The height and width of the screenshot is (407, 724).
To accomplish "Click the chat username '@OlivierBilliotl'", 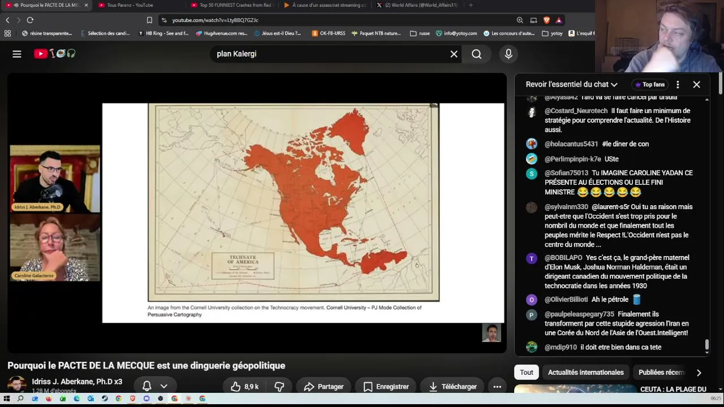I will [x=566, y=300].
